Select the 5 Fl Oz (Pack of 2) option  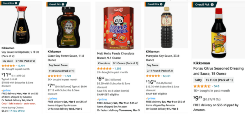coord(25,61)
